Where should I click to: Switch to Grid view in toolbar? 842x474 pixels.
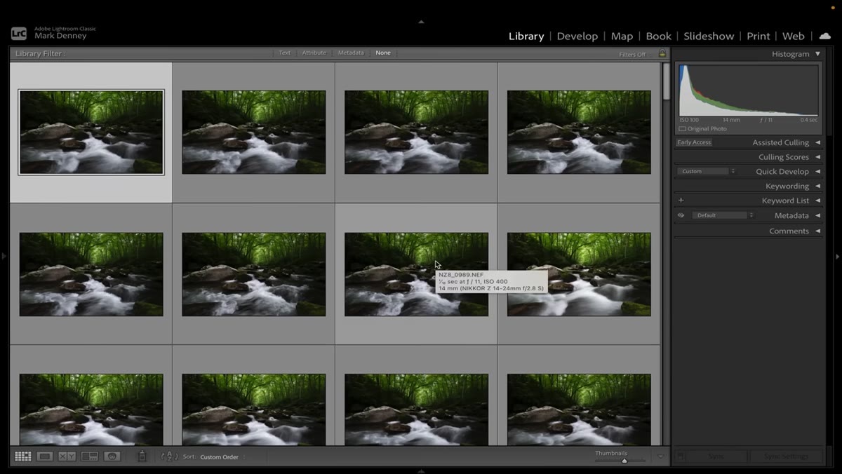pos(23,456)
